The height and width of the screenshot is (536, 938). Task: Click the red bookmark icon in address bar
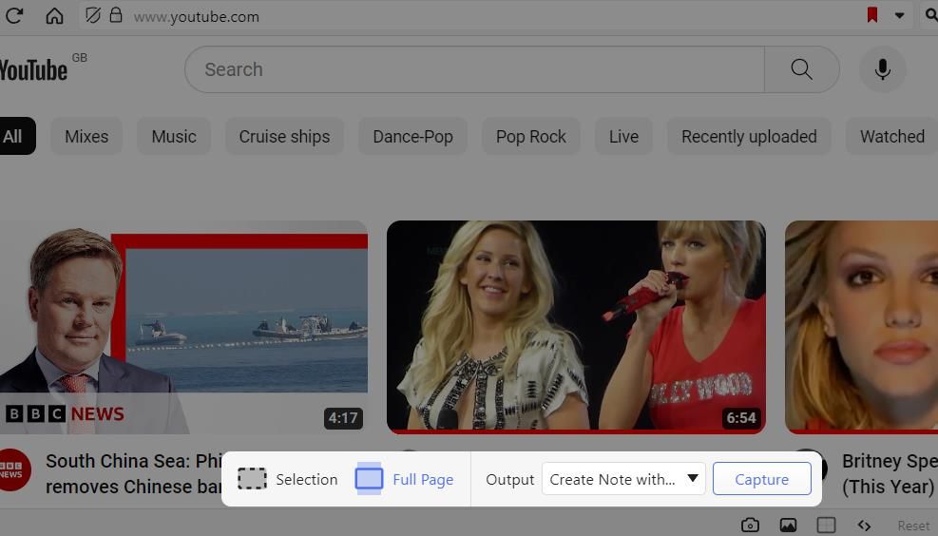(x=871, y=15)
